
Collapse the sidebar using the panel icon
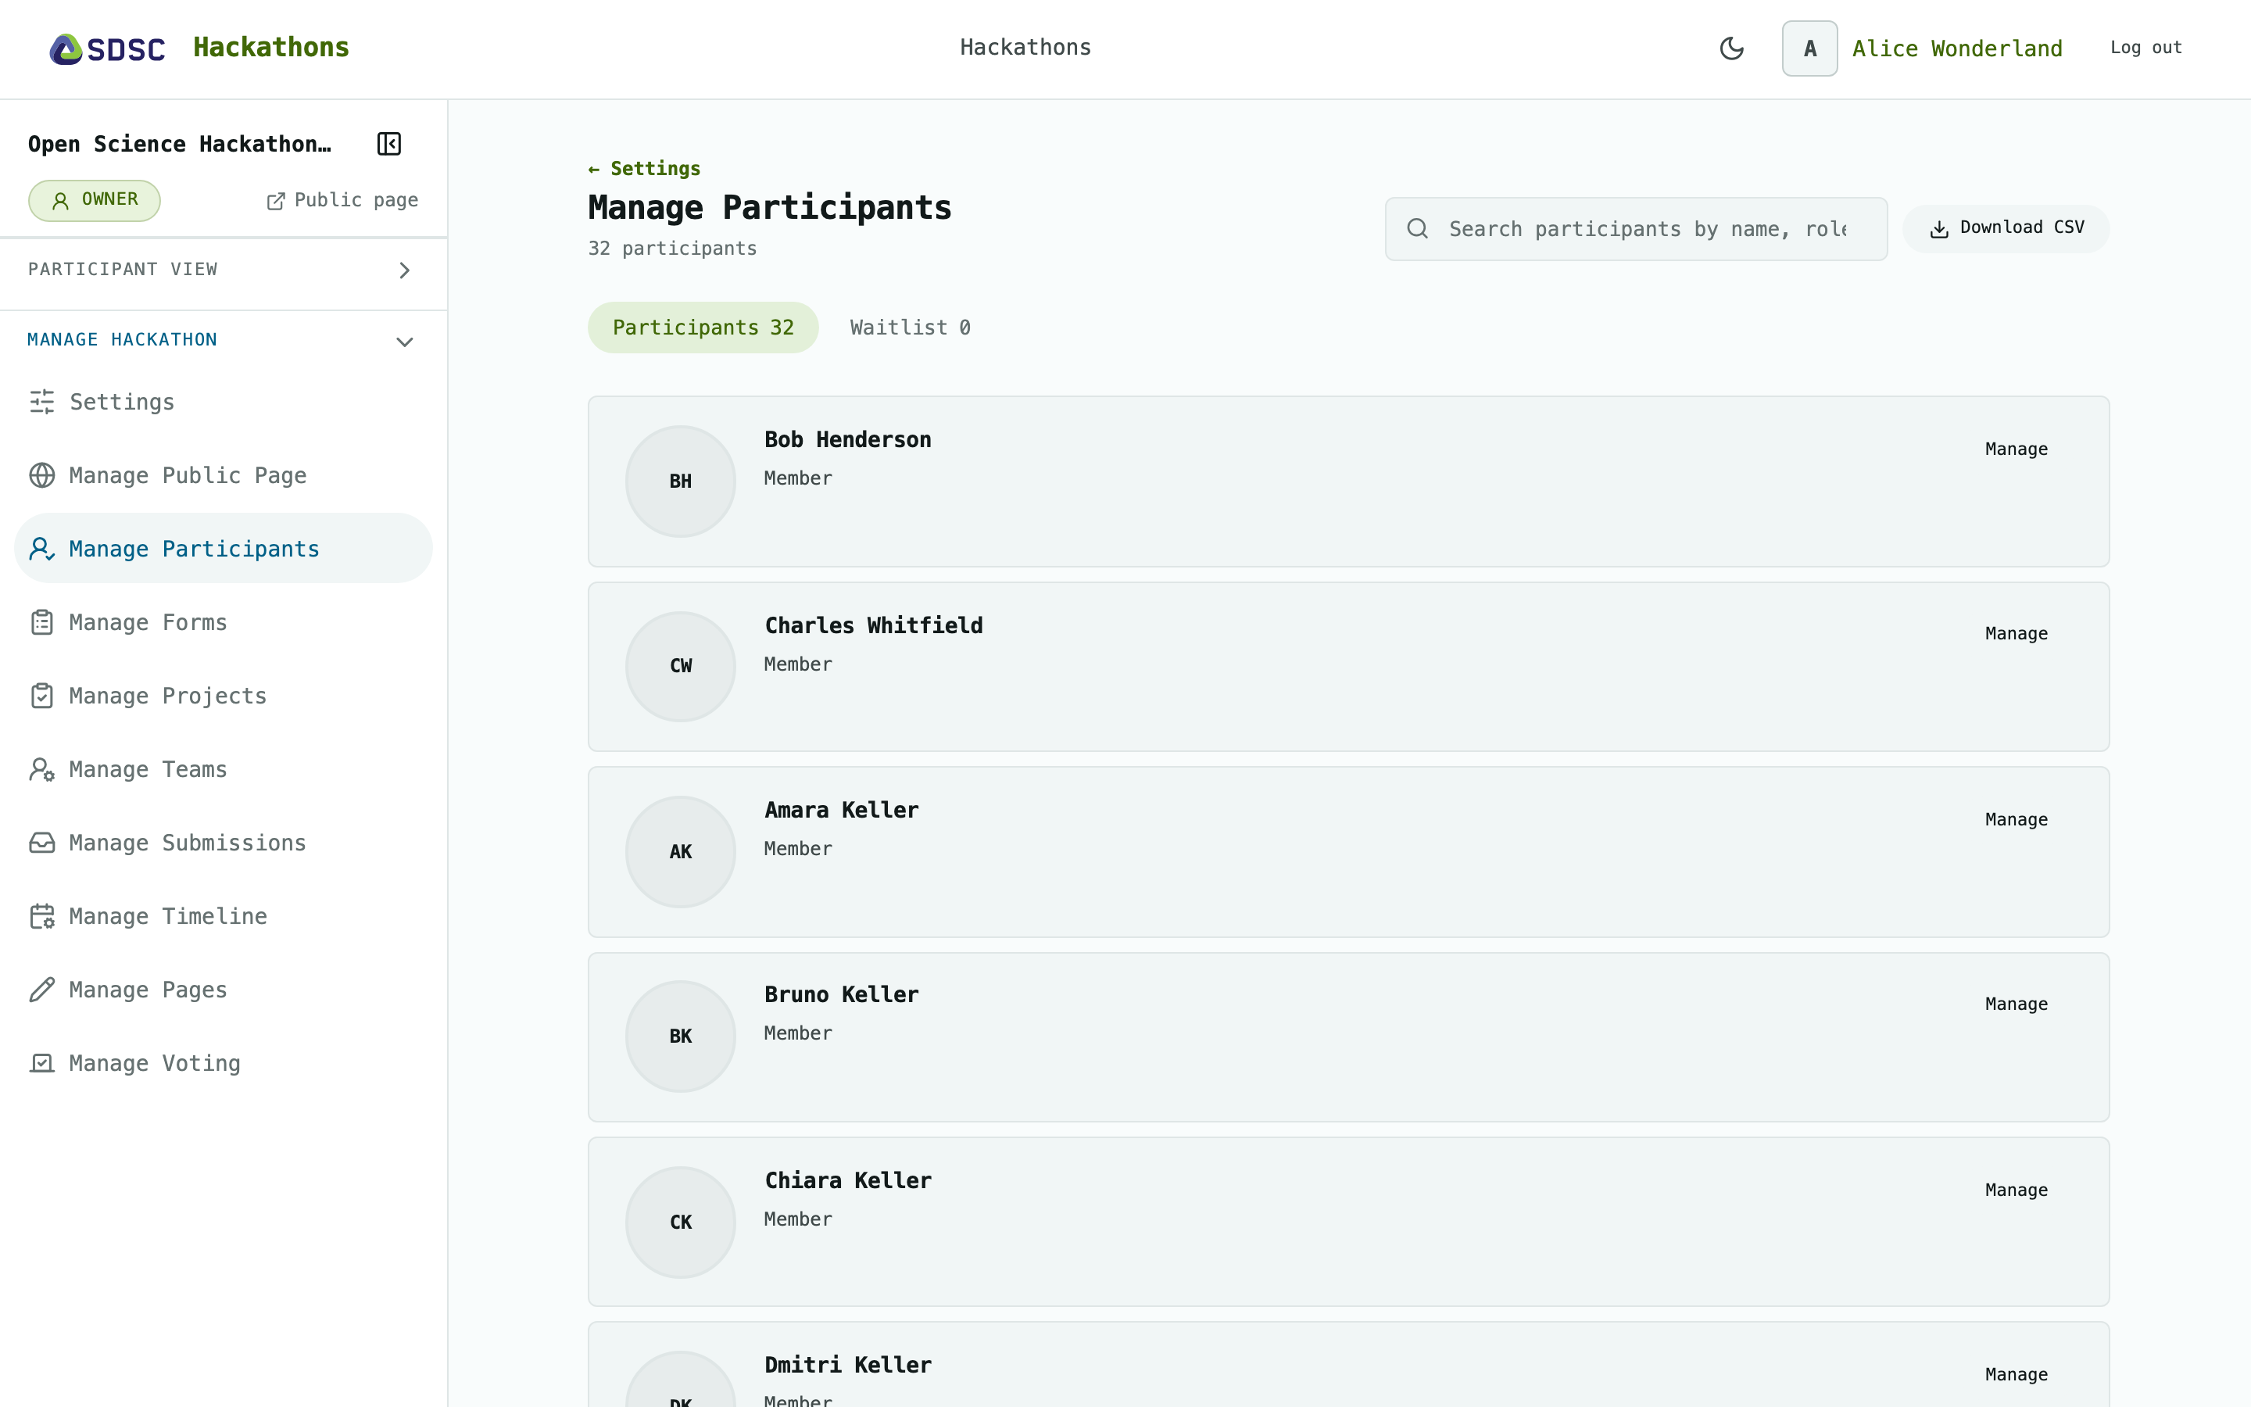click(388, 145)
